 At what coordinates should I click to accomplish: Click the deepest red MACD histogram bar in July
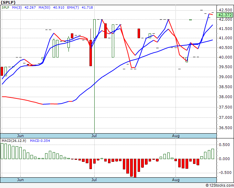tap(135, 168)
